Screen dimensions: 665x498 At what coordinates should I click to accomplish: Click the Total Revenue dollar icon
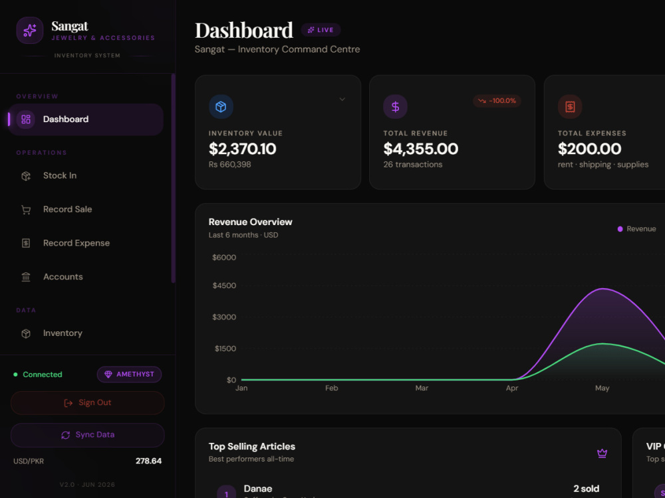coord(395,107)
